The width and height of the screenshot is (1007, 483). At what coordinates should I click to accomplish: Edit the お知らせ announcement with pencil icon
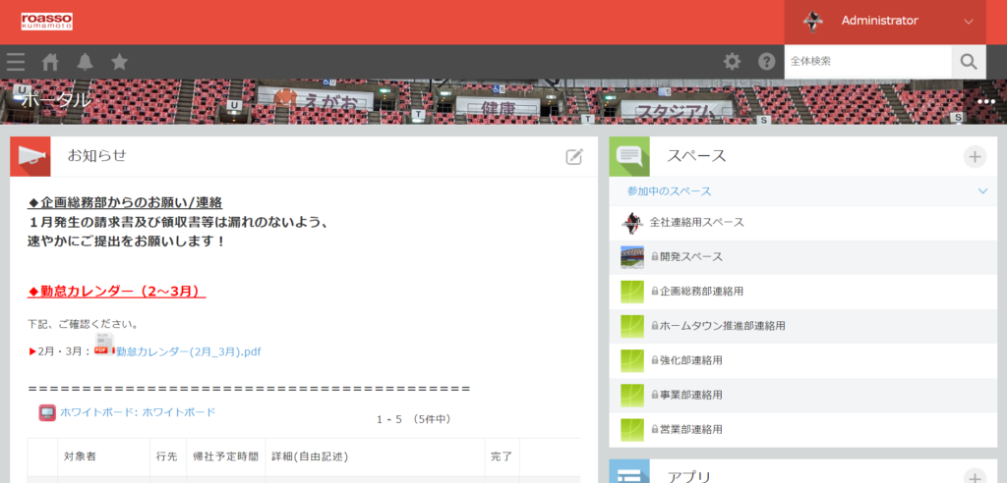574,156
